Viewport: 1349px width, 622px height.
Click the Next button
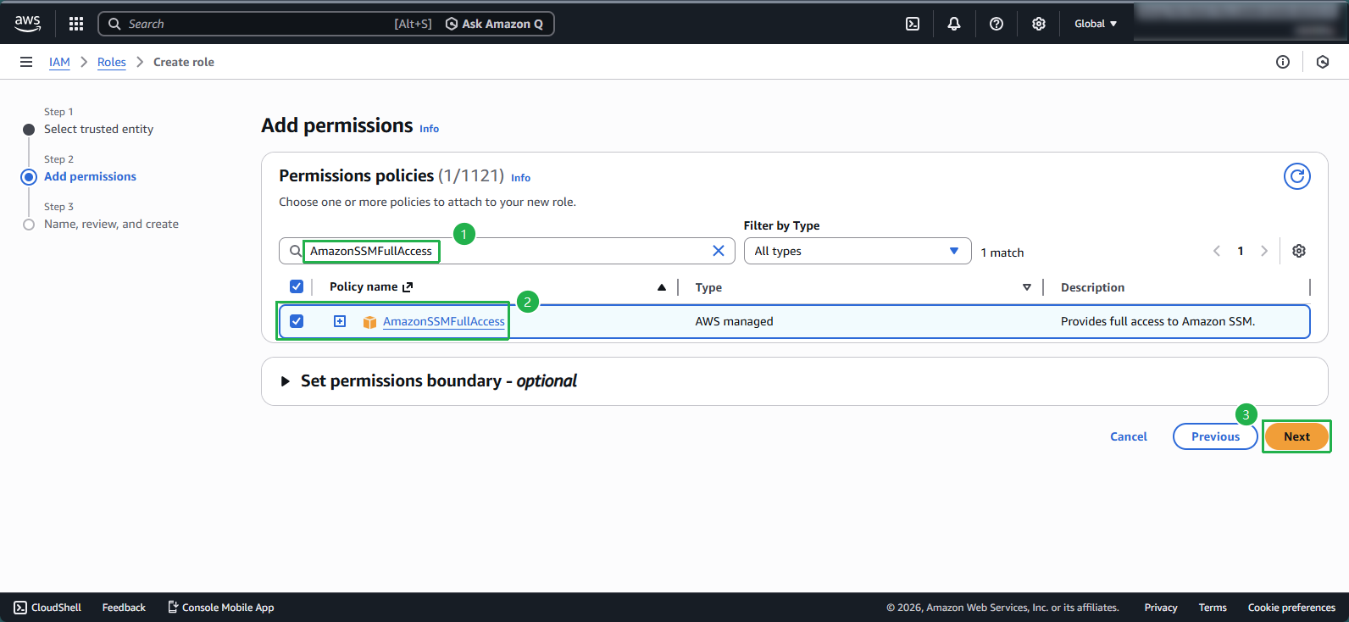[x=1296, y=436]
